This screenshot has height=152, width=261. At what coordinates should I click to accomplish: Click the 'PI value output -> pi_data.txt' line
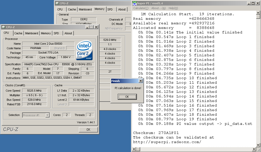(x=195, y=124)
